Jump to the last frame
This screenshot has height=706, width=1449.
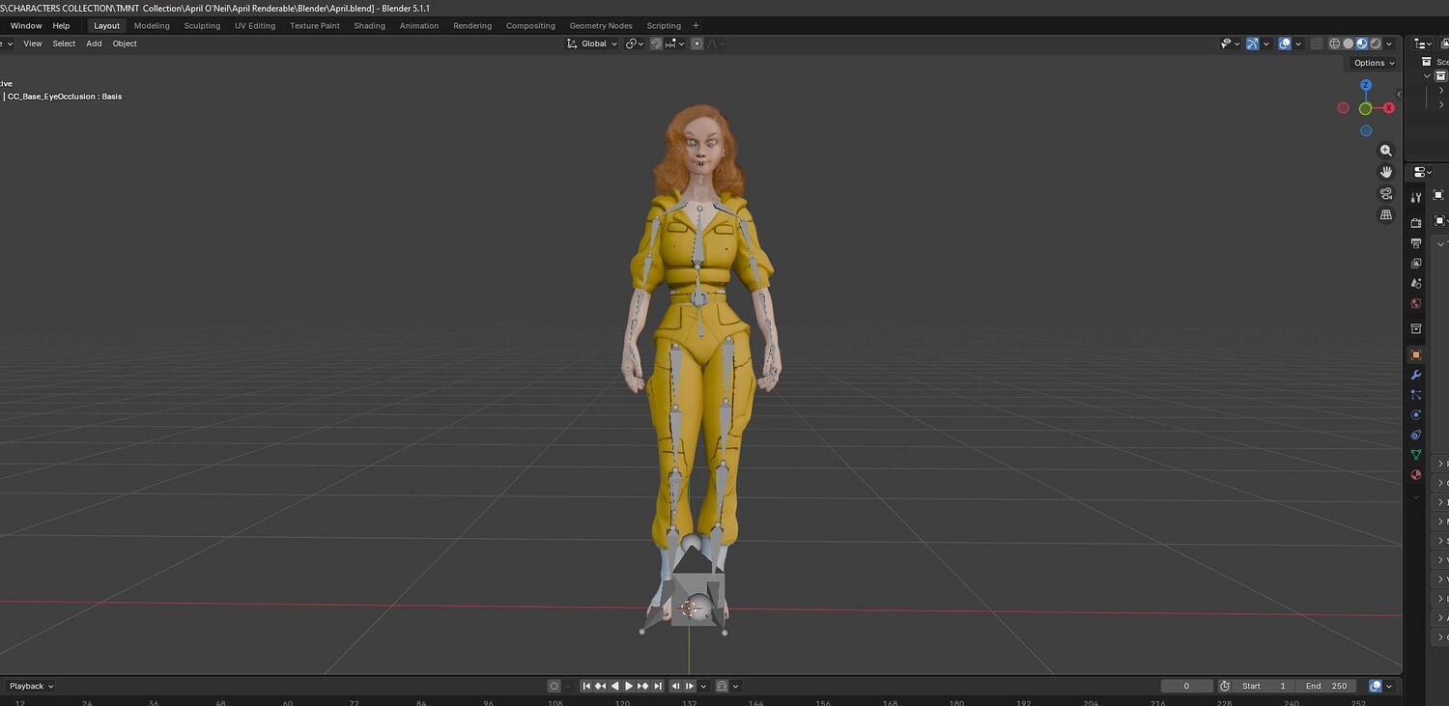click(x=658, y=686)
